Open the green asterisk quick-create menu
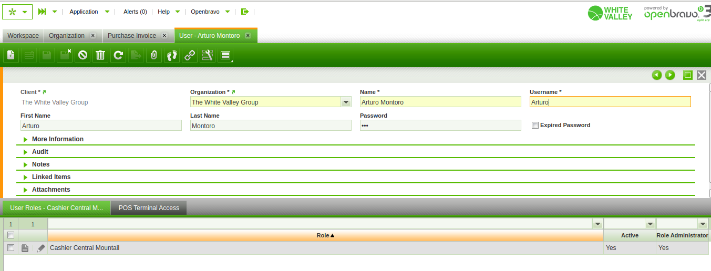This screenshot has height=271, width=711. pos(17,12)
